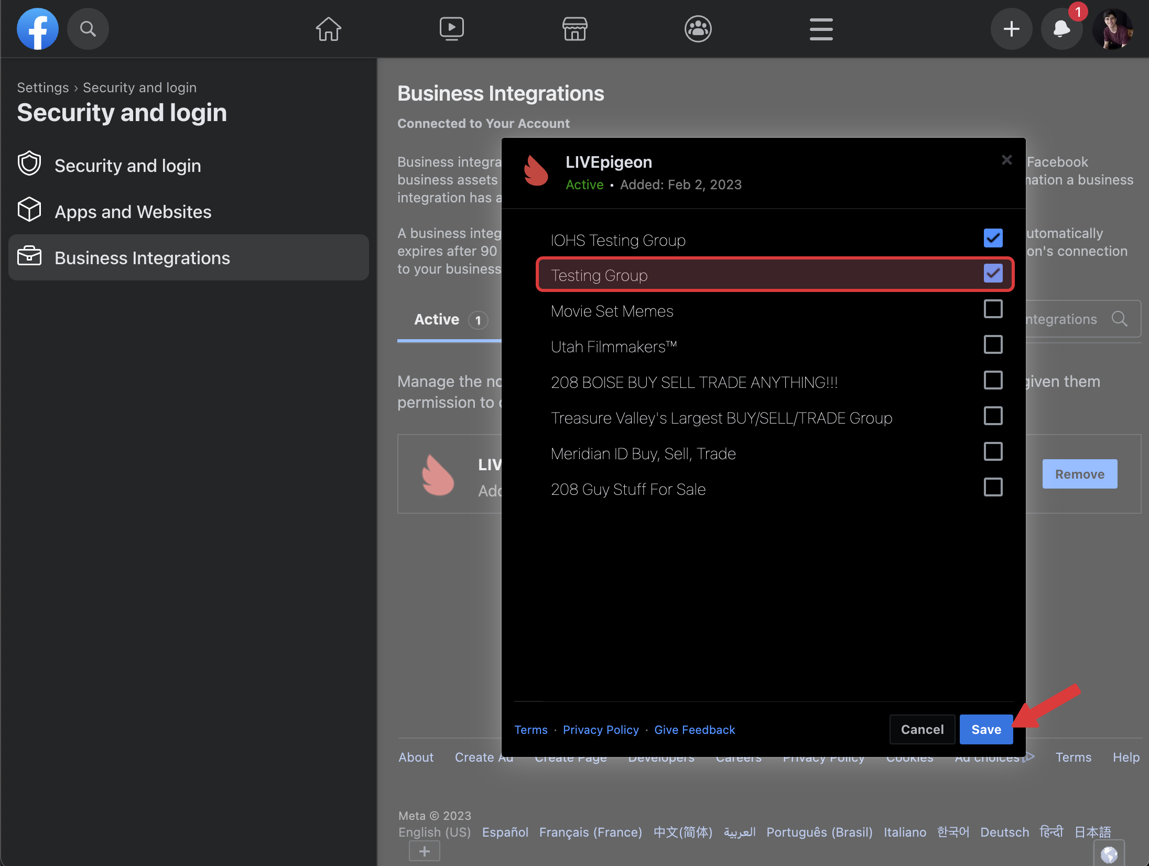Click the Facebook logo icon
The height and width of the screenshot is (866, 1149).
[x=37, y=29]
